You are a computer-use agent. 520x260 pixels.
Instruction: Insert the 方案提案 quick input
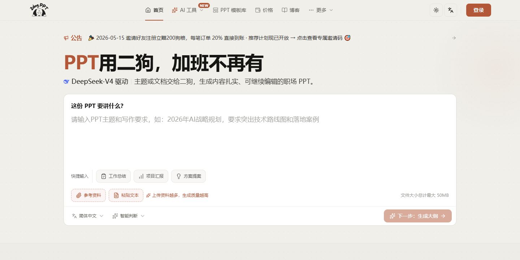(x=188, y=176)
